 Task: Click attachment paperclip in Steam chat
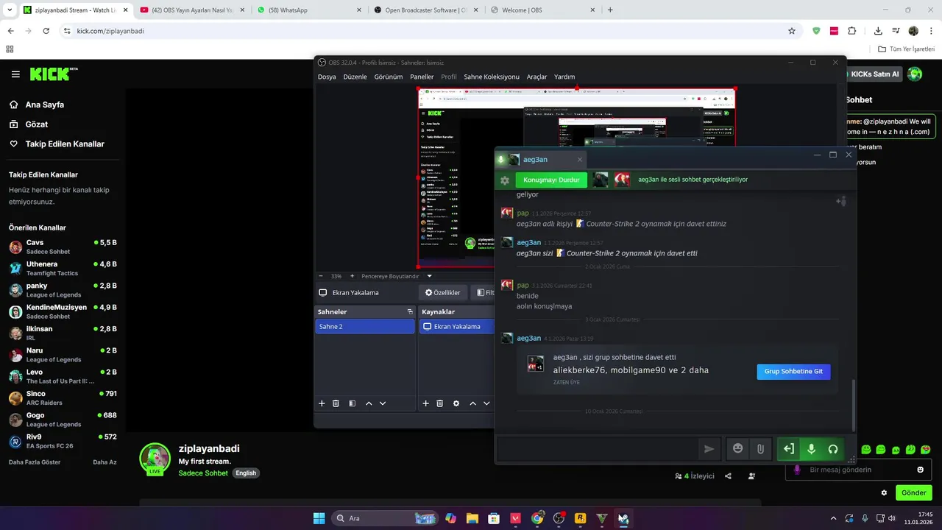click(x=760, y=448)
